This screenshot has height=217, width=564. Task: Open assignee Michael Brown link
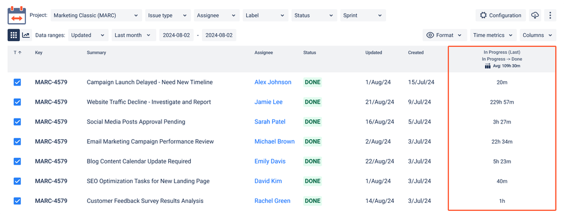click(x=274, y=141)
